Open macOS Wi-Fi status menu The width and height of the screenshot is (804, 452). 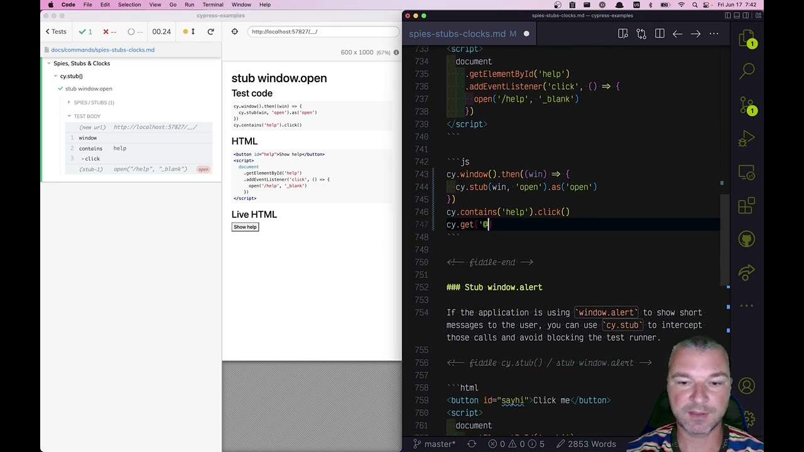682,5
